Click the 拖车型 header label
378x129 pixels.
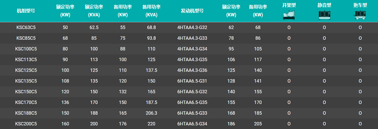click(360, 5)
